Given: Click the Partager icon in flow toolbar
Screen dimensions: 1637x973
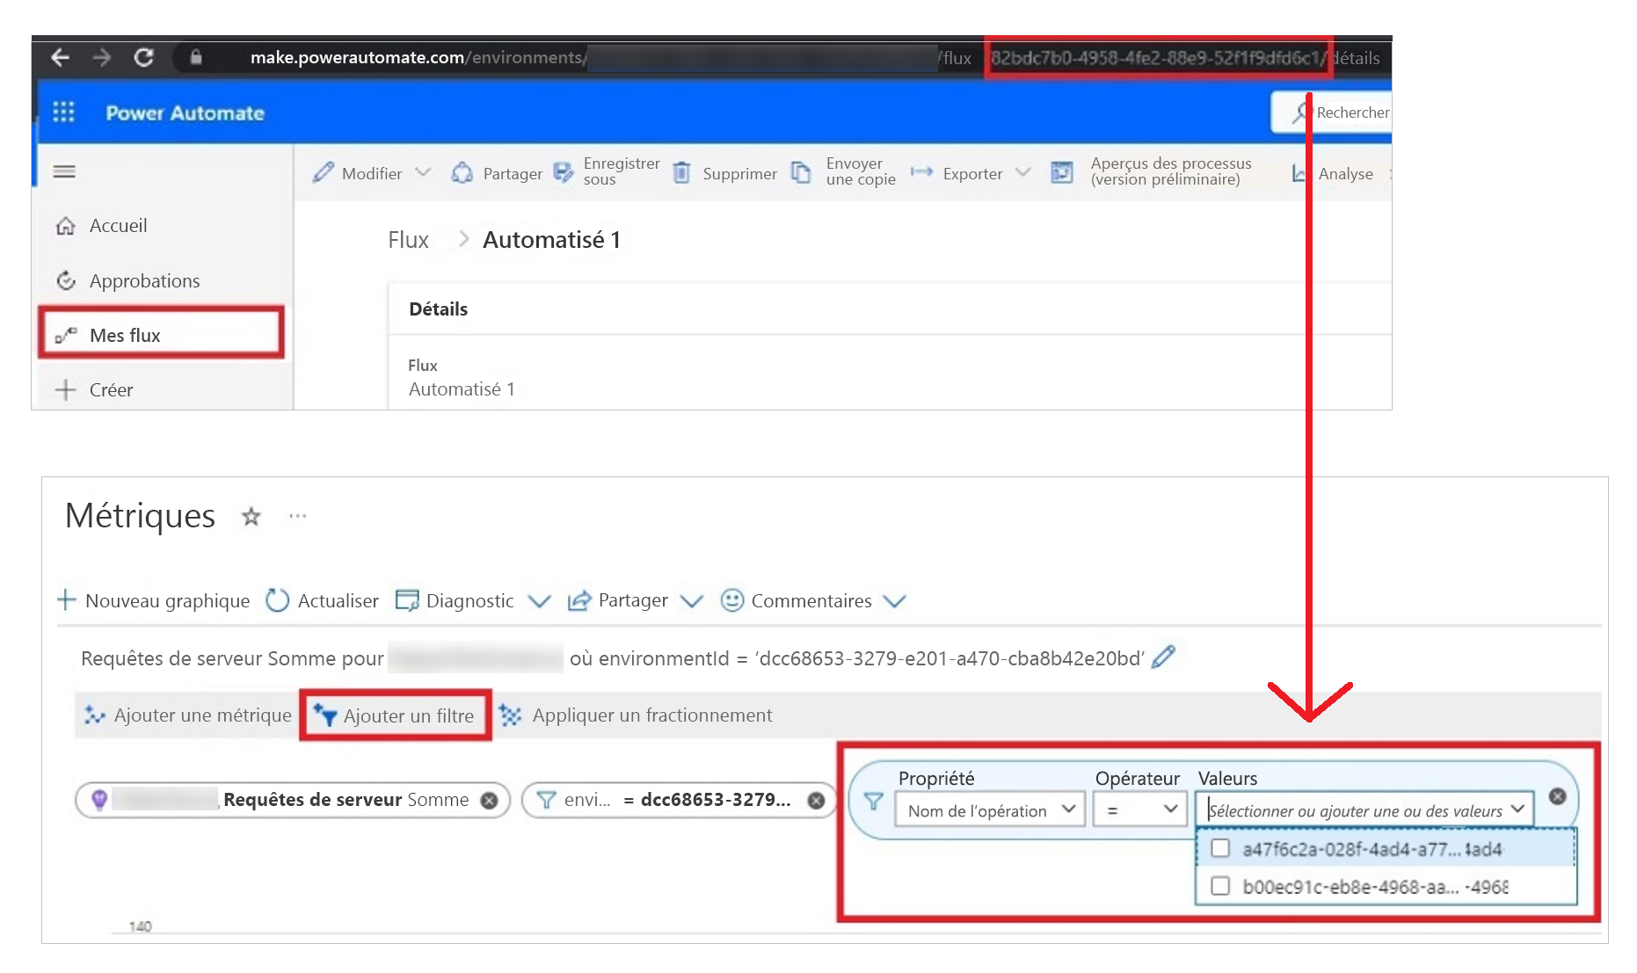Looking at the screenshot, I should pos(462,173).
